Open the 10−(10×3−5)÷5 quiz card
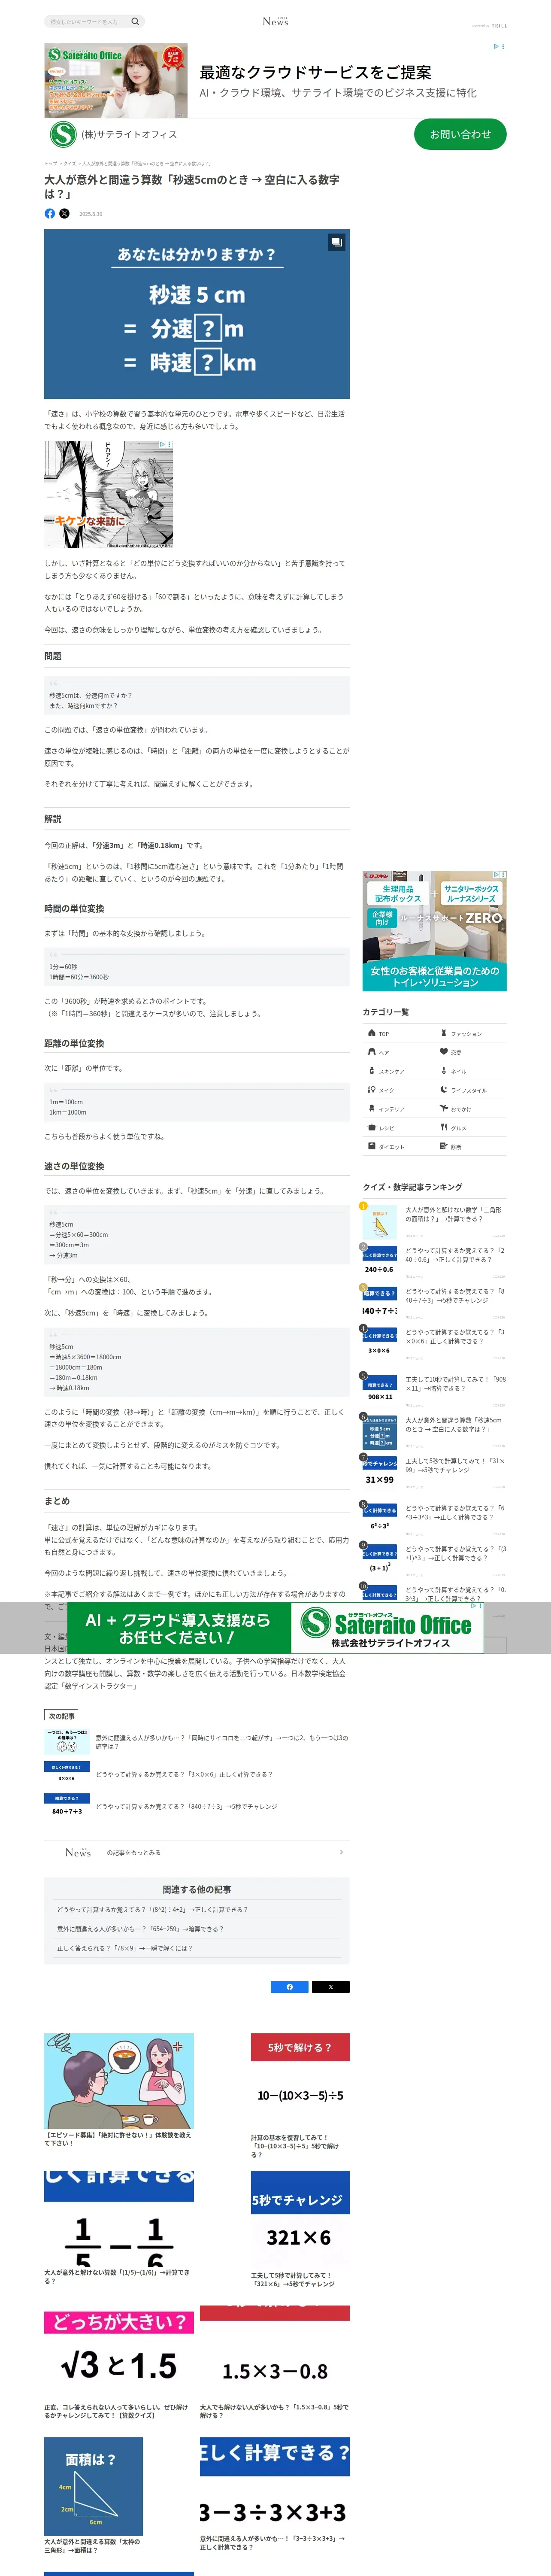This screenshot has width=551, height=2576. (x=300, y=2095)
